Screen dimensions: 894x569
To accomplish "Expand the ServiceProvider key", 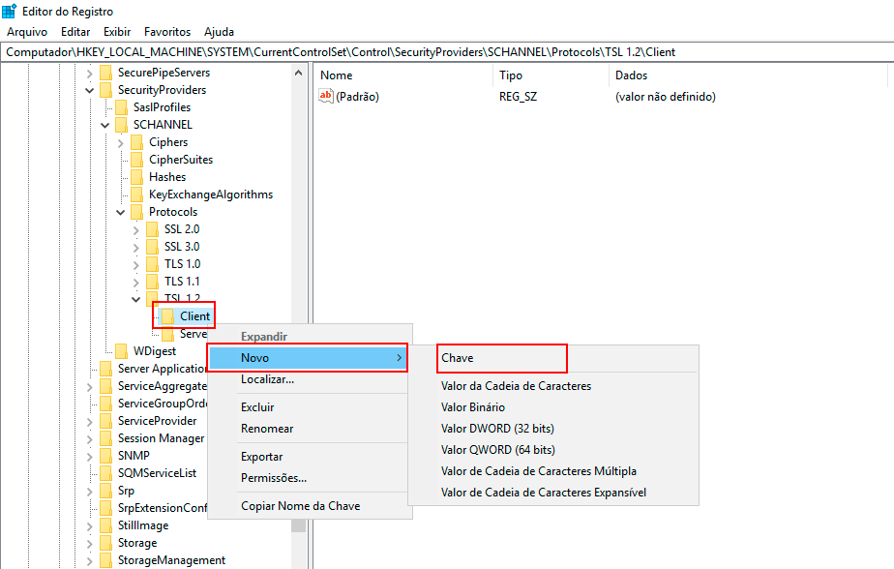I will (90, 421).
